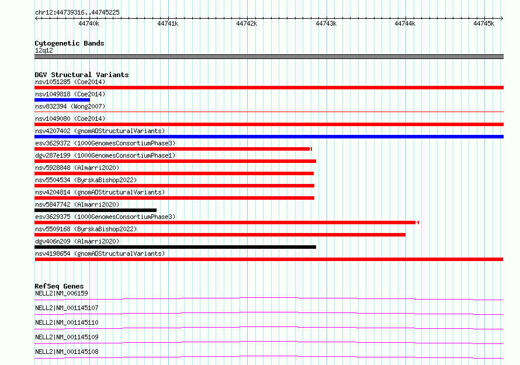Click the 12q12 band label

[44, 50]
